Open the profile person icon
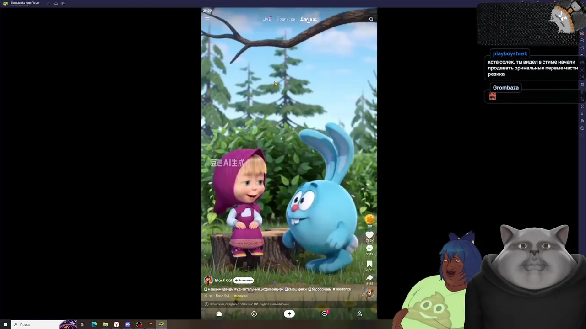 point(359,314)
